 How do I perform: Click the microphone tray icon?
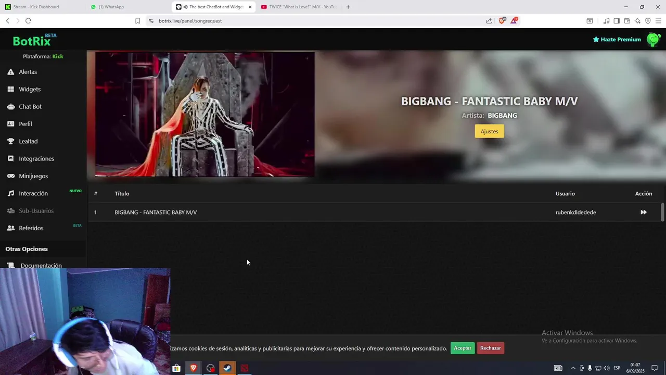tap(590, 368)
